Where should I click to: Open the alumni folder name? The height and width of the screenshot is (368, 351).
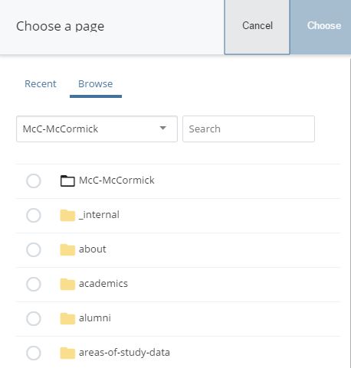coord(95,318)
